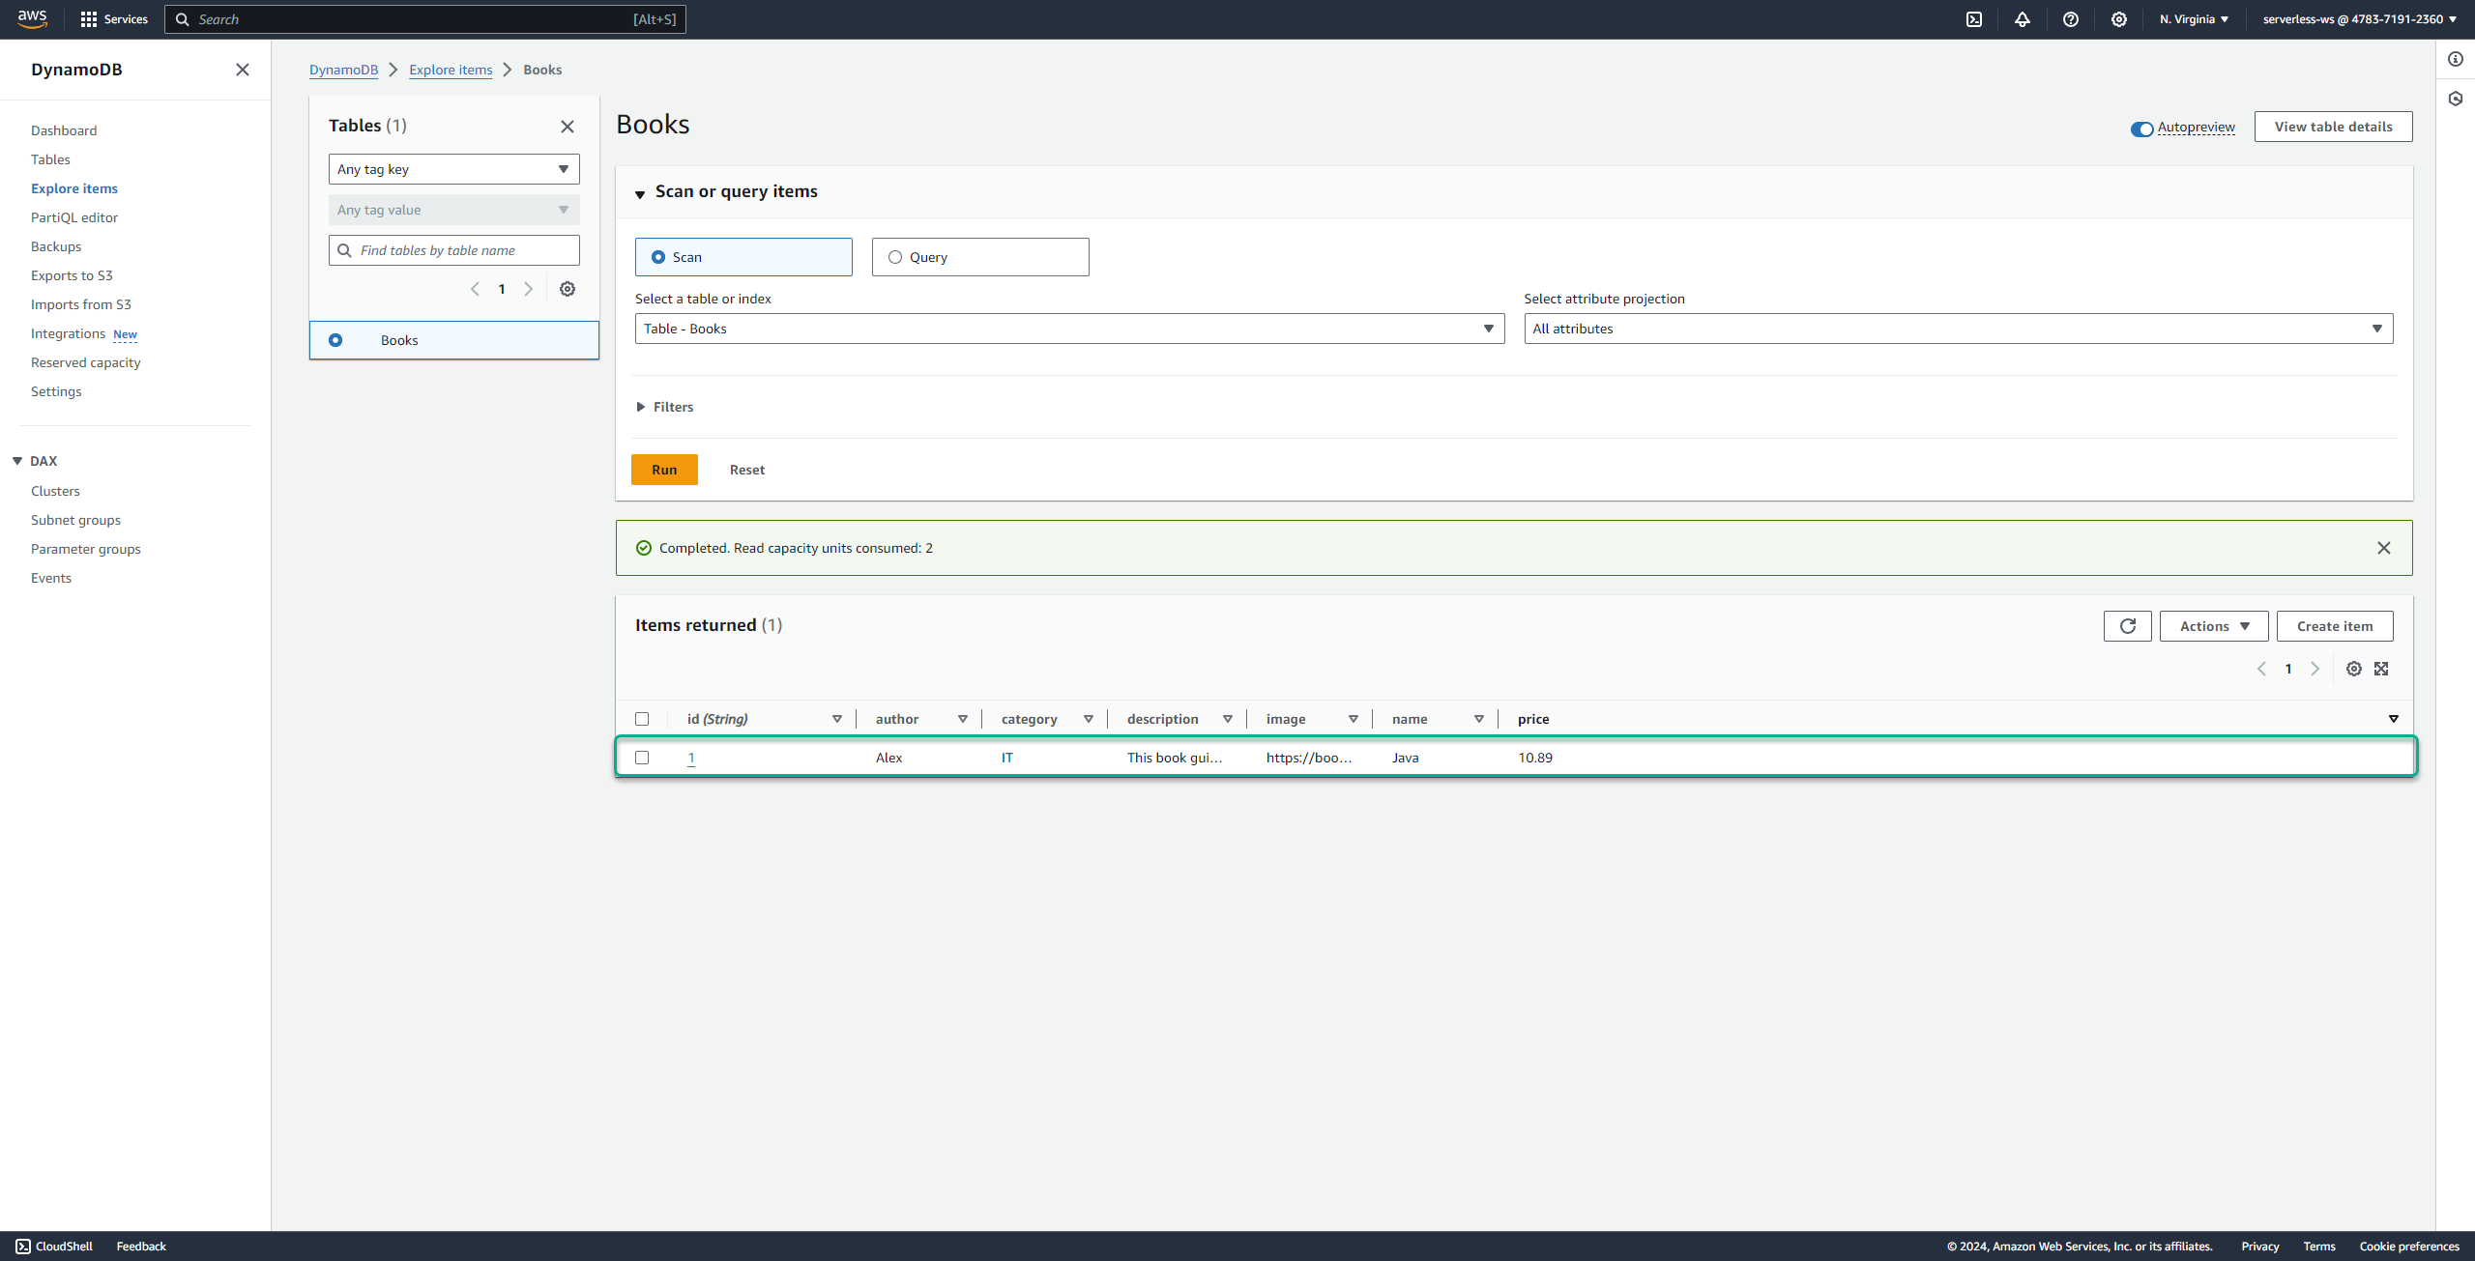Open the hexagon icon under the info icon

2456,99
